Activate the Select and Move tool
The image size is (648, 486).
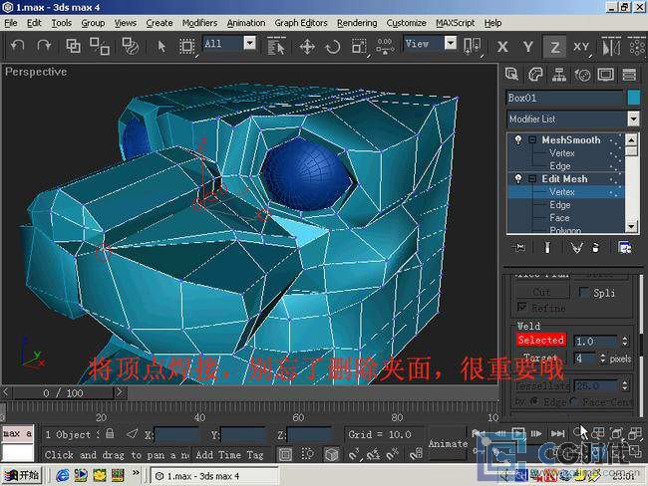pyautogui.click(x=307, y=46)
